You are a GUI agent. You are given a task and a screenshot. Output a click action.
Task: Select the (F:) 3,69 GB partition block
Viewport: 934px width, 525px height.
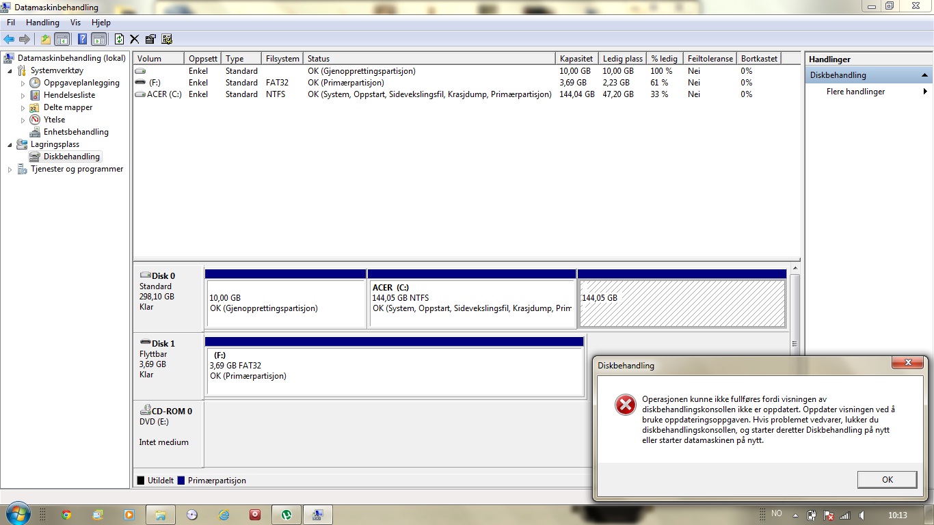(395, 366)
